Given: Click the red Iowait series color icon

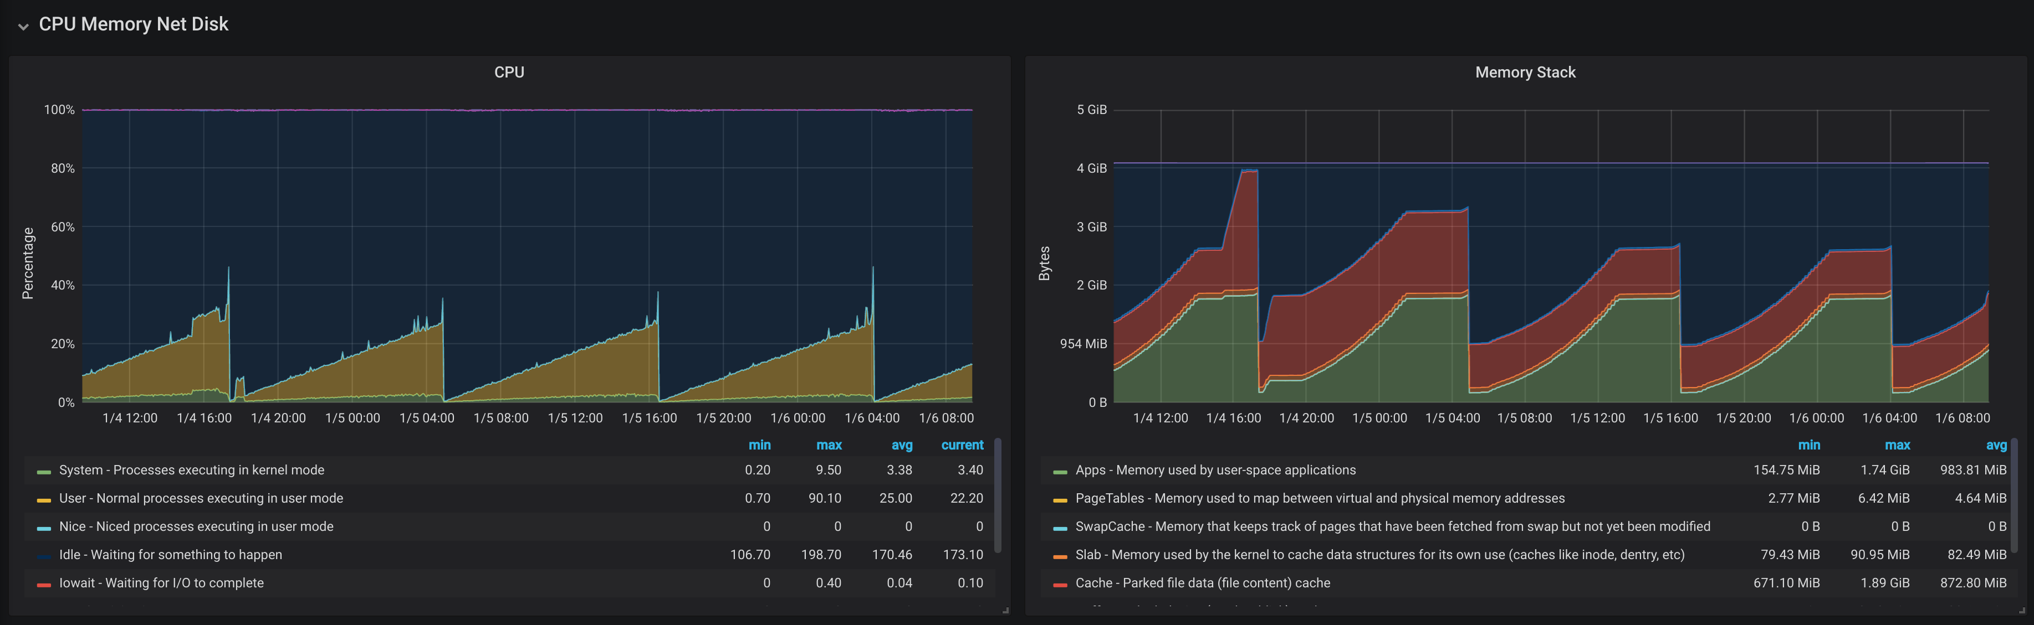Looking at the screenshot, I should [43, 585].
